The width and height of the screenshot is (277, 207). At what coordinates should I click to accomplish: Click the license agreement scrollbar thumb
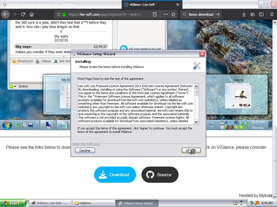[196, 92]
